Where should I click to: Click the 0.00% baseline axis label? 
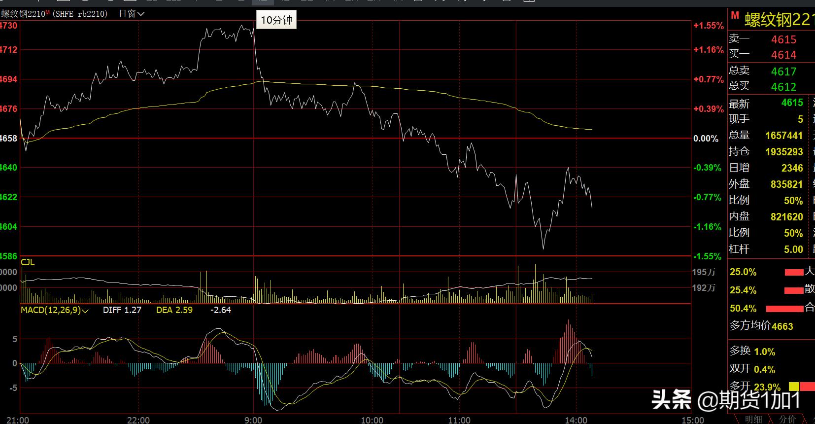point(706,139)
